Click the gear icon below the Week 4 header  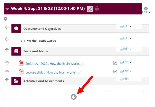click(x=6, y=19)
